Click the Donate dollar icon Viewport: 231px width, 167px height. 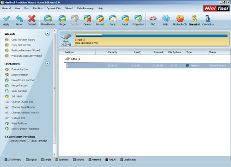195,20
